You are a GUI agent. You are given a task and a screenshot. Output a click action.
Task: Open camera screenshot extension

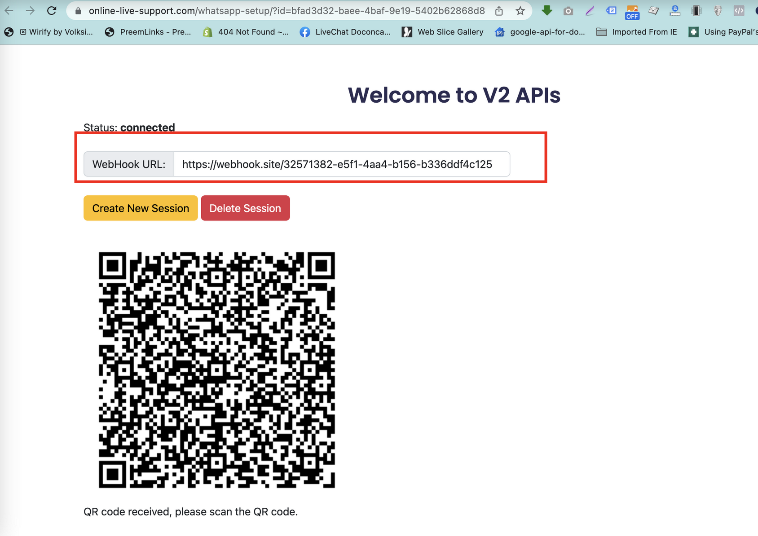(x=568, y=11)
